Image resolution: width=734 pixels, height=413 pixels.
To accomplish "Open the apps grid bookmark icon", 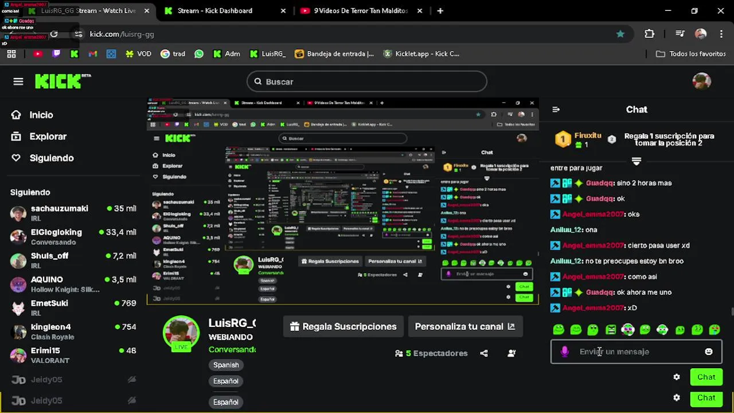I will [11, 54].
